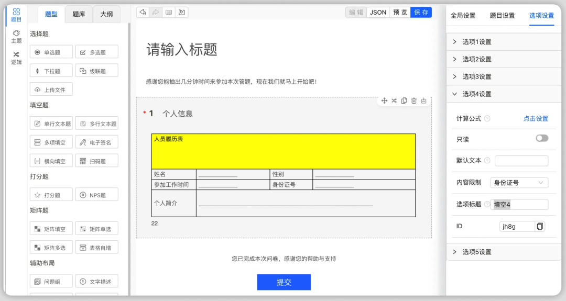This screenshot has height=301, width=566.
Task: Click the move icon on question toolbar
Action: [x=385, y=101]
